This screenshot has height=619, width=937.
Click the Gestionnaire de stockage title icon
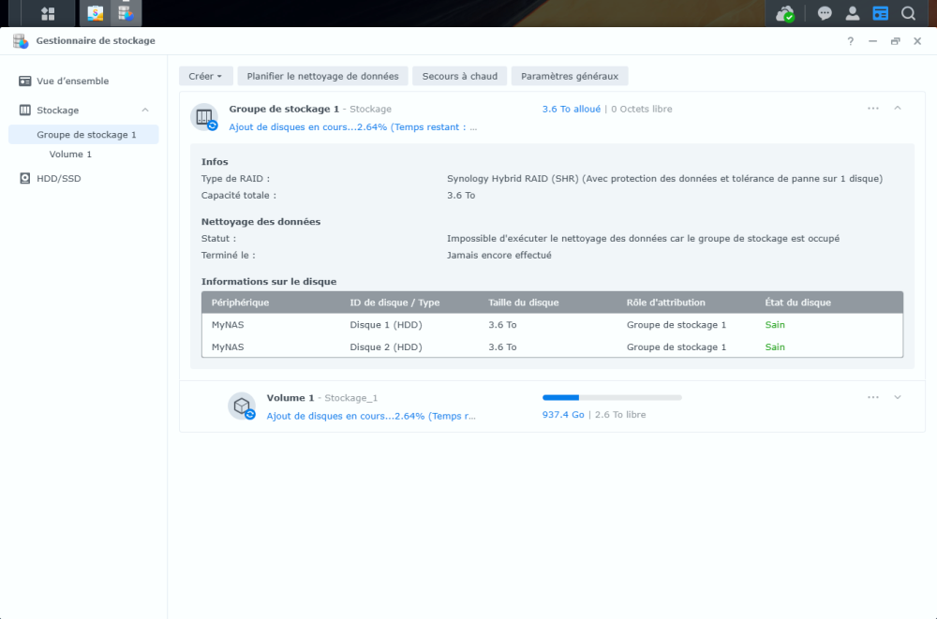tap(21, 41)
